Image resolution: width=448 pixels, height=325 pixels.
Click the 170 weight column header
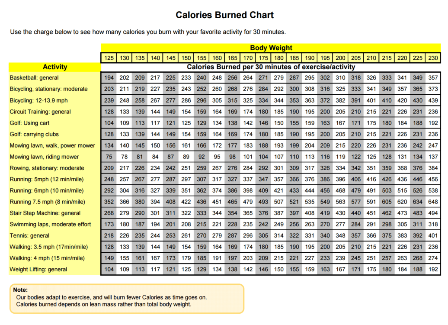coord(248,58)
